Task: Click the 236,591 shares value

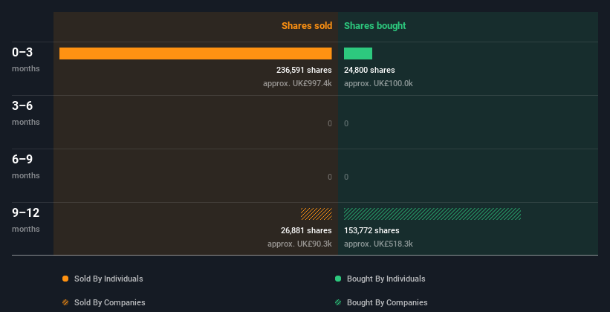Action: point(304,70)
